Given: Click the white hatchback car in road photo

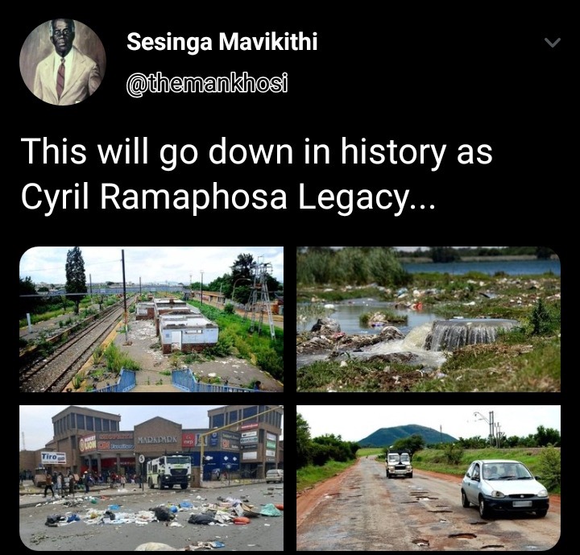Looking at the screenshot, I should (504, 487).
